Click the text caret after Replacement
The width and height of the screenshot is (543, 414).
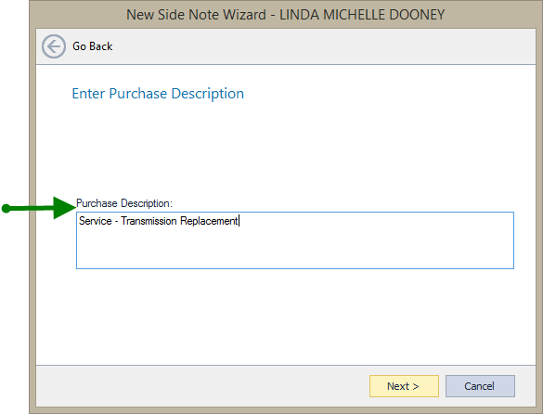coord(239,221)
